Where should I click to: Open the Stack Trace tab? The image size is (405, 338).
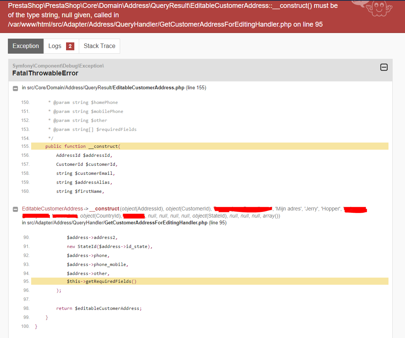[99, 46]
